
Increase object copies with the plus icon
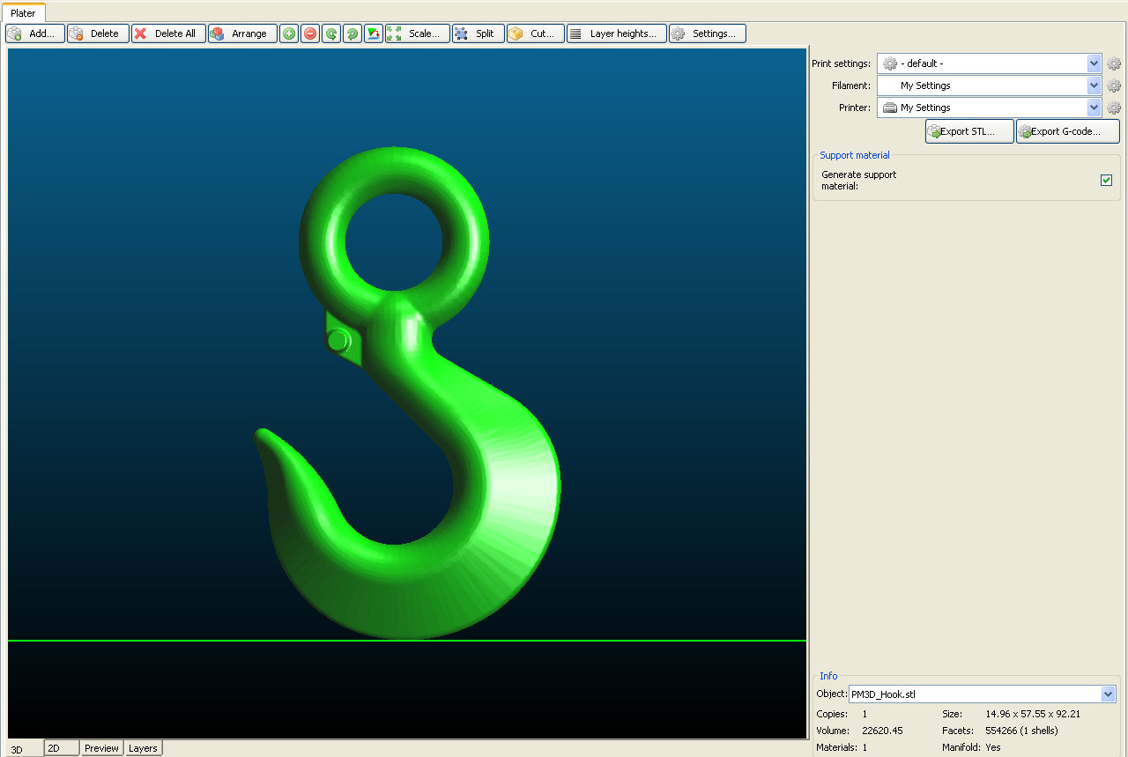[x=288, y=33]
